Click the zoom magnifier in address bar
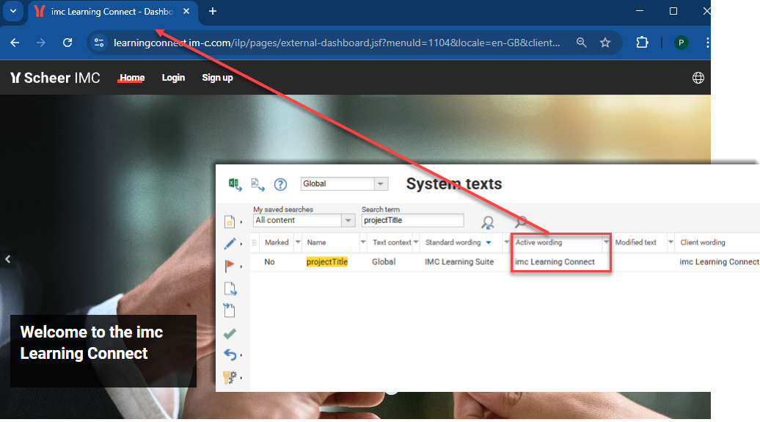The height and width of the screenshot is (422, 760). click(581, 43)
